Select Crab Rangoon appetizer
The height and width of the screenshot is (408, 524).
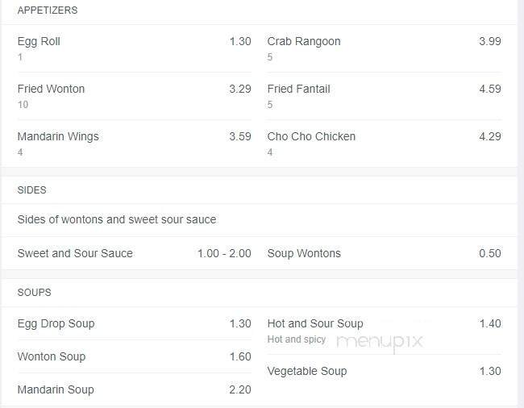tap(304, 42)
